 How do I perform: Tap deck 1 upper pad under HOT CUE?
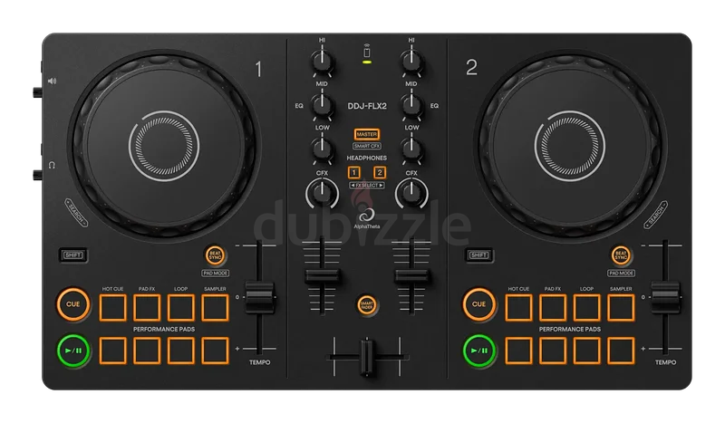point(112,307)
